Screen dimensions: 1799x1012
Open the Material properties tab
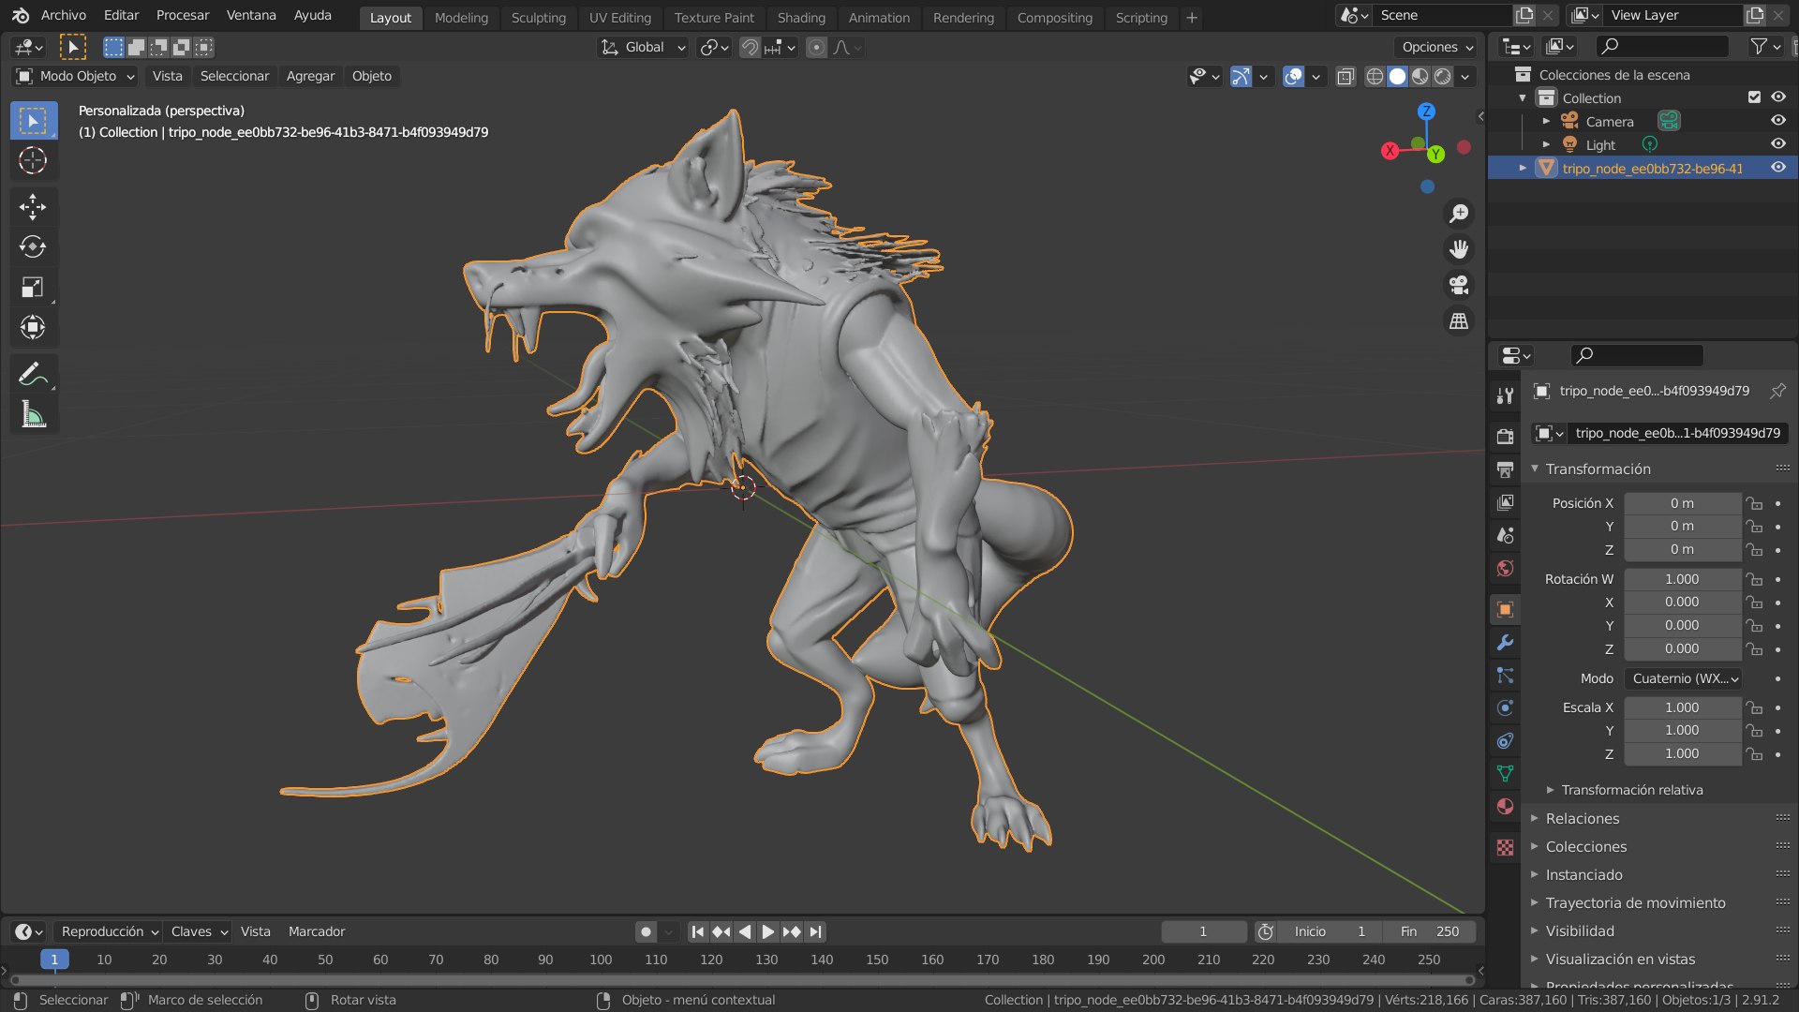1505,807
